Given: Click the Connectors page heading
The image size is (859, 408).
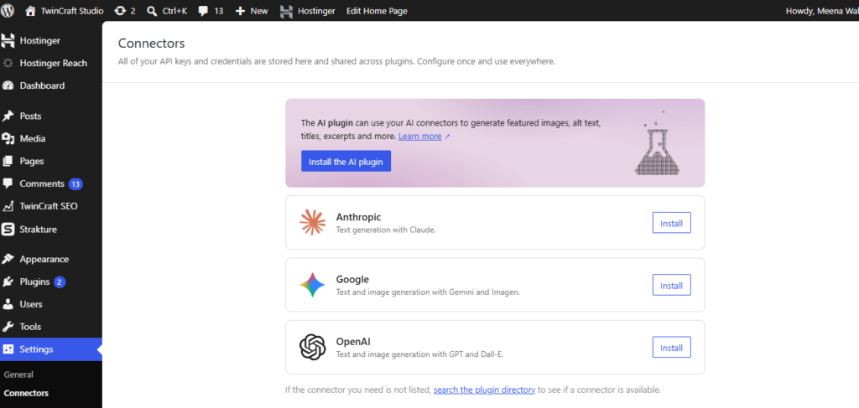Looking at the screenshot, I should [x=151, y=44].
